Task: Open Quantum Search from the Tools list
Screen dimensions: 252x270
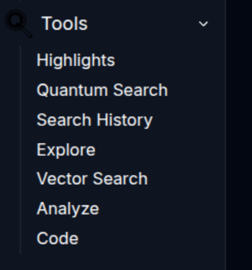Action: [x=102, y=90]
